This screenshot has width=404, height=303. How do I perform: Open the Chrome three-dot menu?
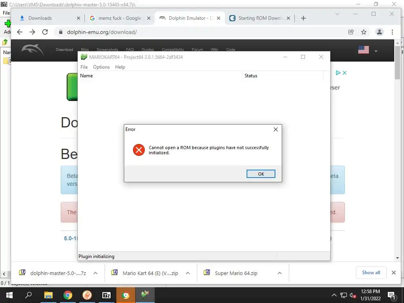pos(392,32)
